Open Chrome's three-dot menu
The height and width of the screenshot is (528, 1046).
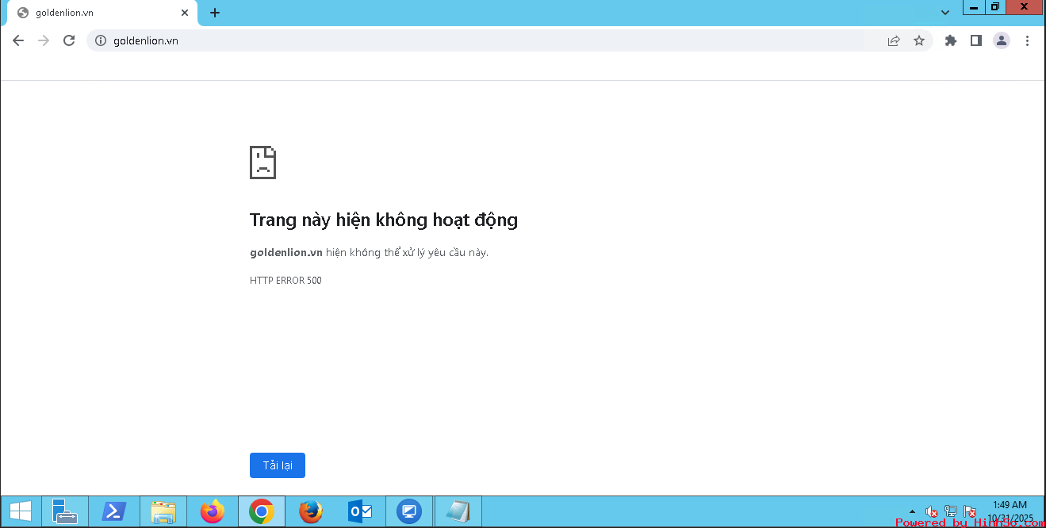(x=1027, y=40)
